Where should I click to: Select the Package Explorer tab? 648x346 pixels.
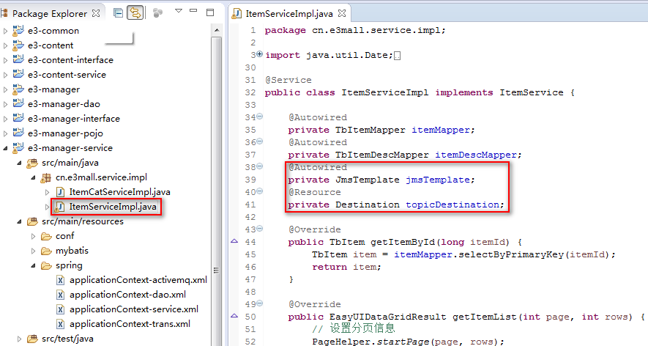click(50, 14)
